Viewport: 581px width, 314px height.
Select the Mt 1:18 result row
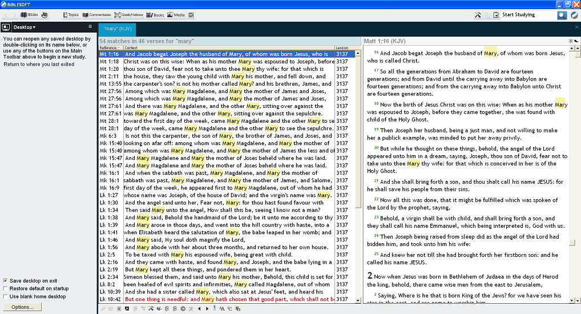[x=226, y=62]
